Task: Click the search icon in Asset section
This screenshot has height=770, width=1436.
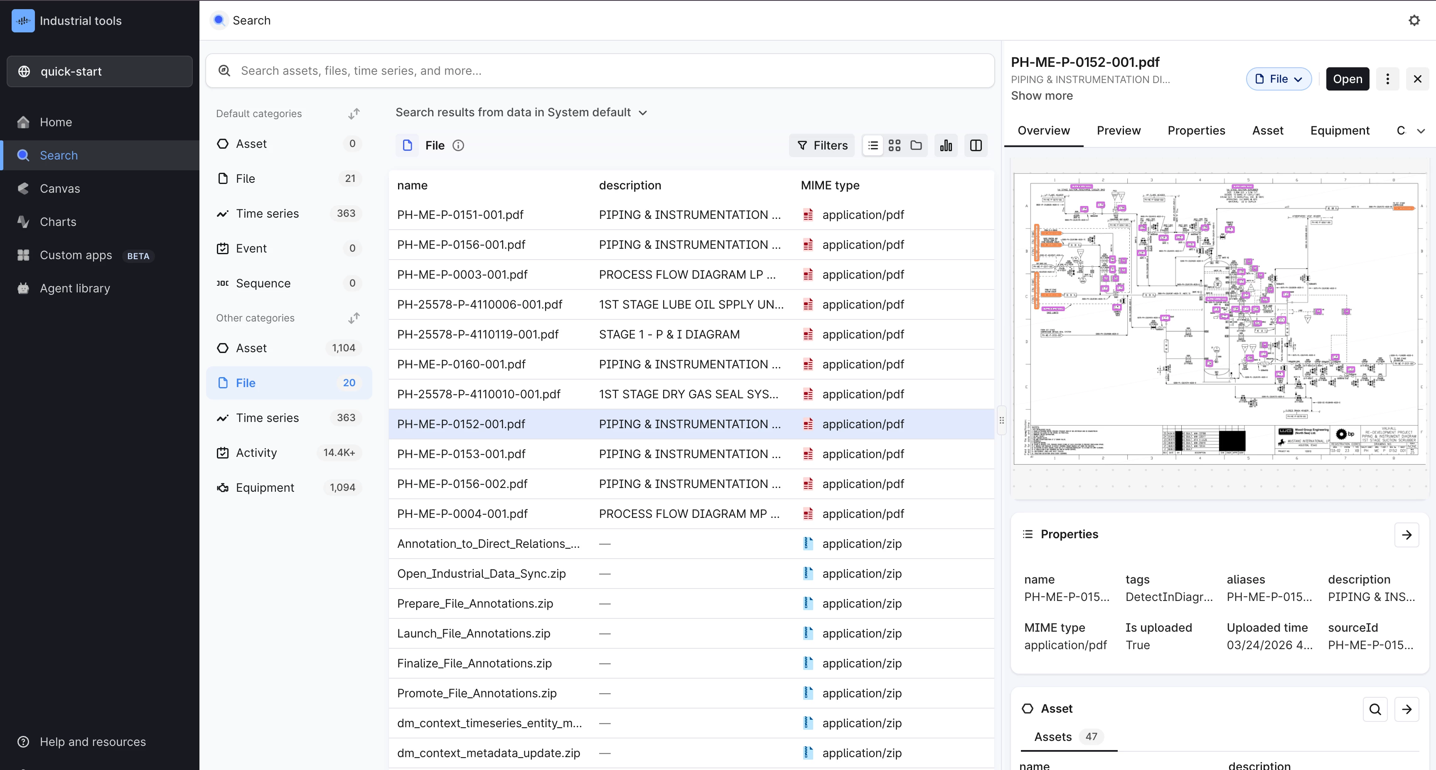Action: pyautogui.click(x=1375, y=709)
